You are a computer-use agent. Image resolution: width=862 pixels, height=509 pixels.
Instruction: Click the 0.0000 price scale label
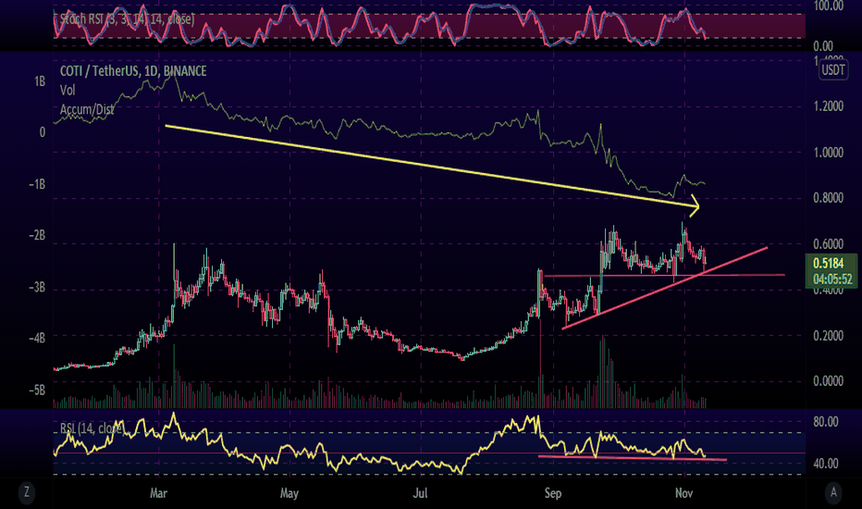pyautogui.click(x=829, y=381)
